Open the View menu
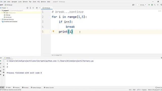 [x=9, y=2]
